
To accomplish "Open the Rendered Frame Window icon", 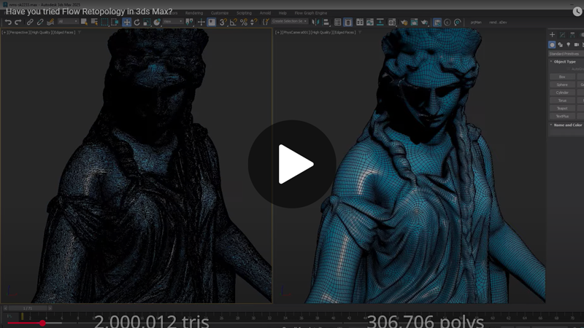I will [x=414, y=23].
